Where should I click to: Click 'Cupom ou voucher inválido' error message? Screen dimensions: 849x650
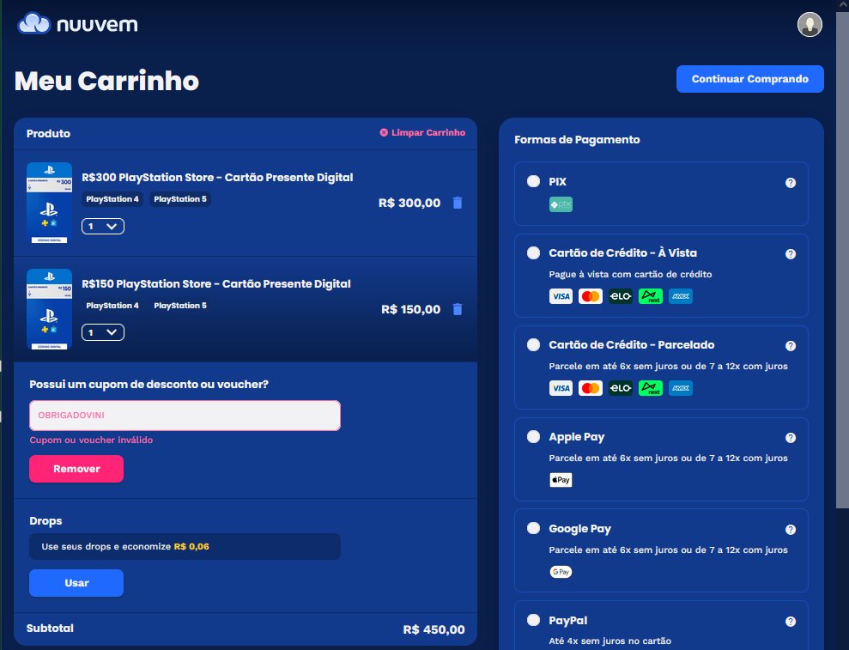(91, 440)
